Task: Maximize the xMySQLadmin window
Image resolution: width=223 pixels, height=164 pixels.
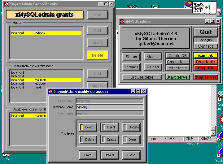Action: [x=212, y=21]
